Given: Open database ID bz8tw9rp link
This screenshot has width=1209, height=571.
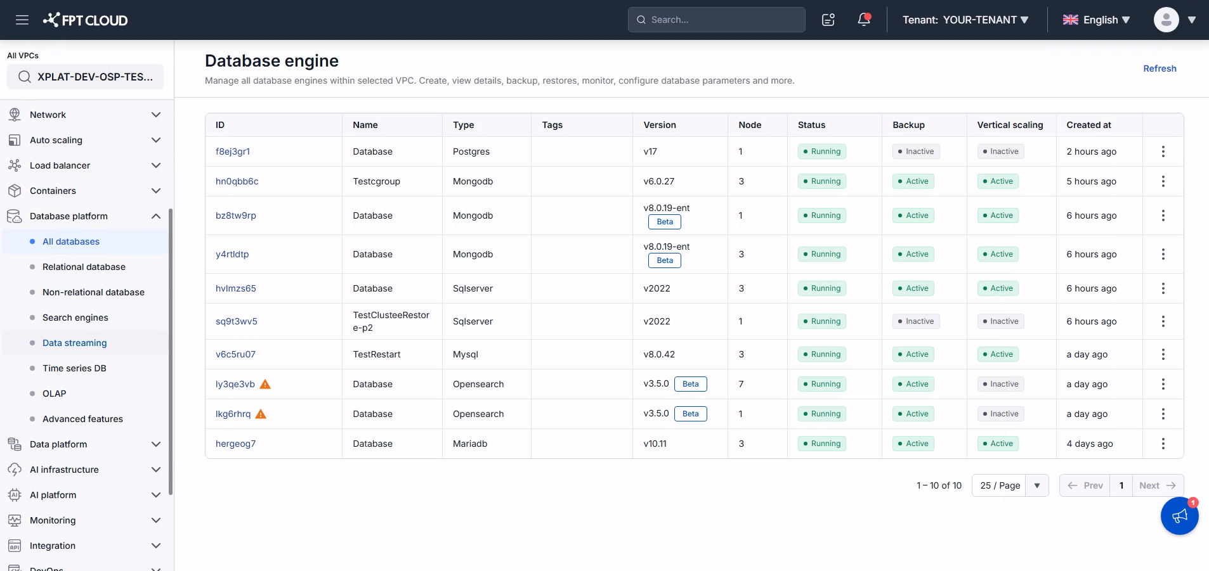Looking at the screenshot, I should coord(236,215).
